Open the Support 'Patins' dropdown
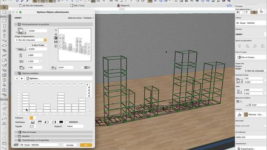 75,126
